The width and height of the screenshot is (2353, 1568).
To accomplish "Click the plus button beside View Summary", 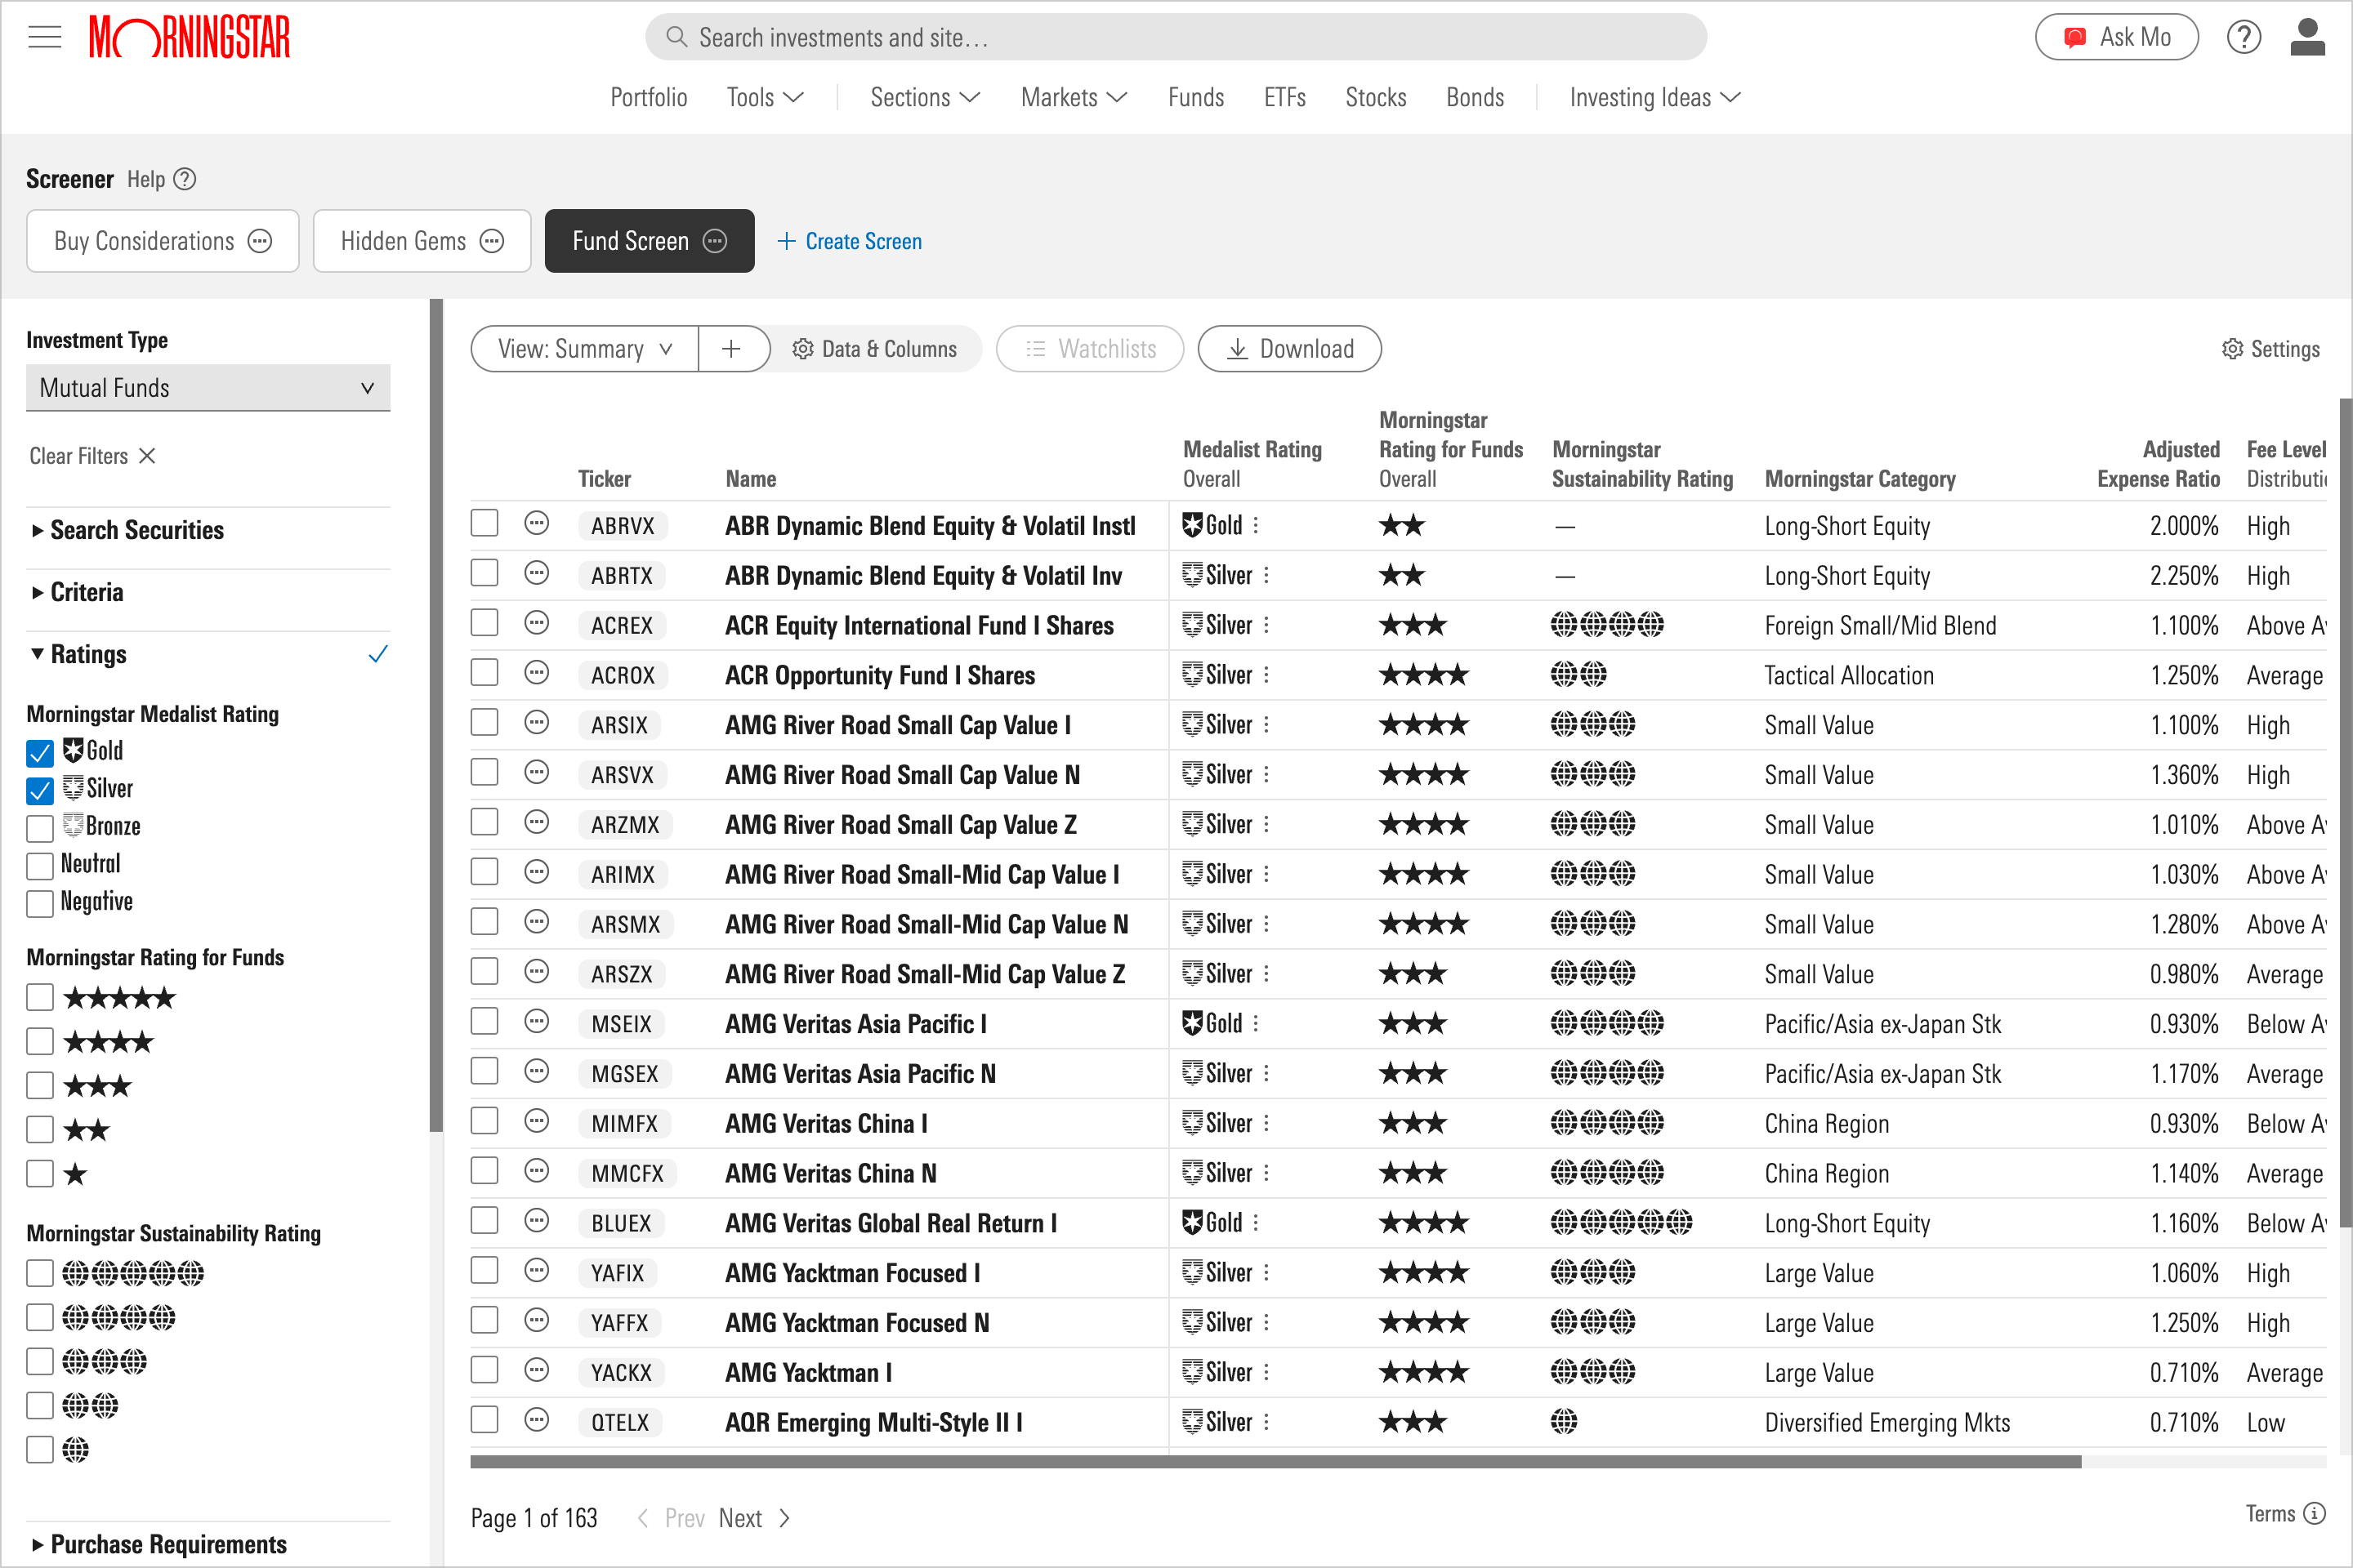I will point(732,348).
